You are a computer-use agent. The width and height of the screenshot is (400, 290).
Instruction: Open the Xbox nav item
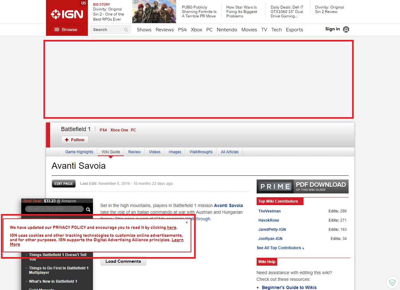click(x=196, y=30)
